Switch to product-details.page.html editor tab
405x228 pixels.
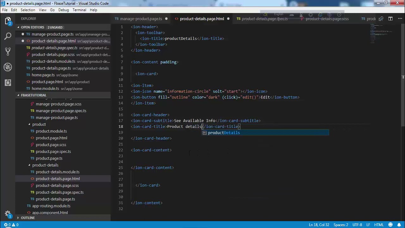click(x=202, y=19)
